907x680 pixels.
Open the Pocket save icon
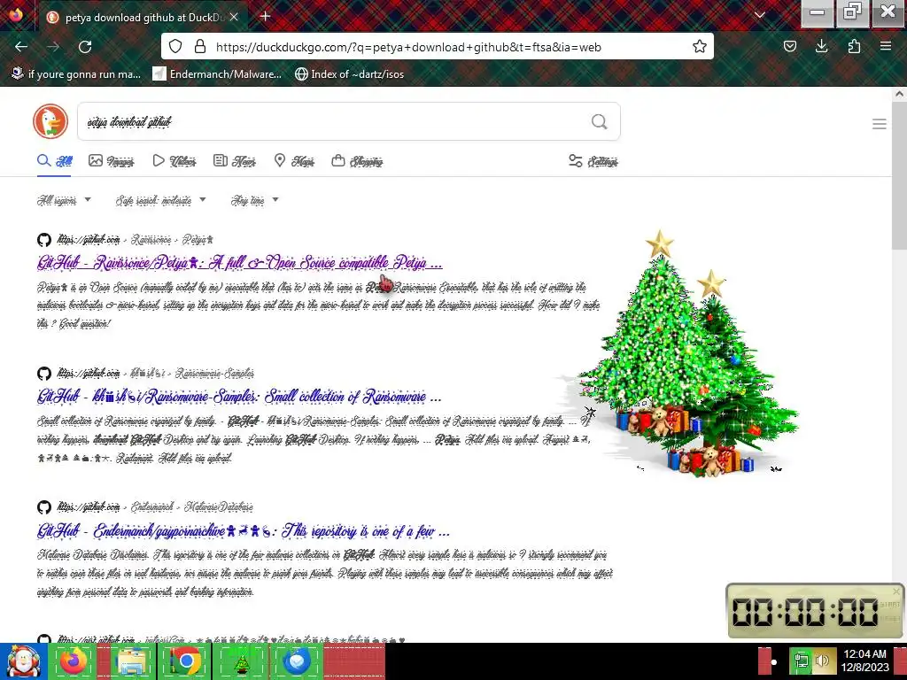point(789,46)
